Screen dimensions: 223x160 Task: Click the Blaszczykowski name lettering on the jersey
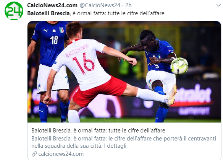click(77, 50)
